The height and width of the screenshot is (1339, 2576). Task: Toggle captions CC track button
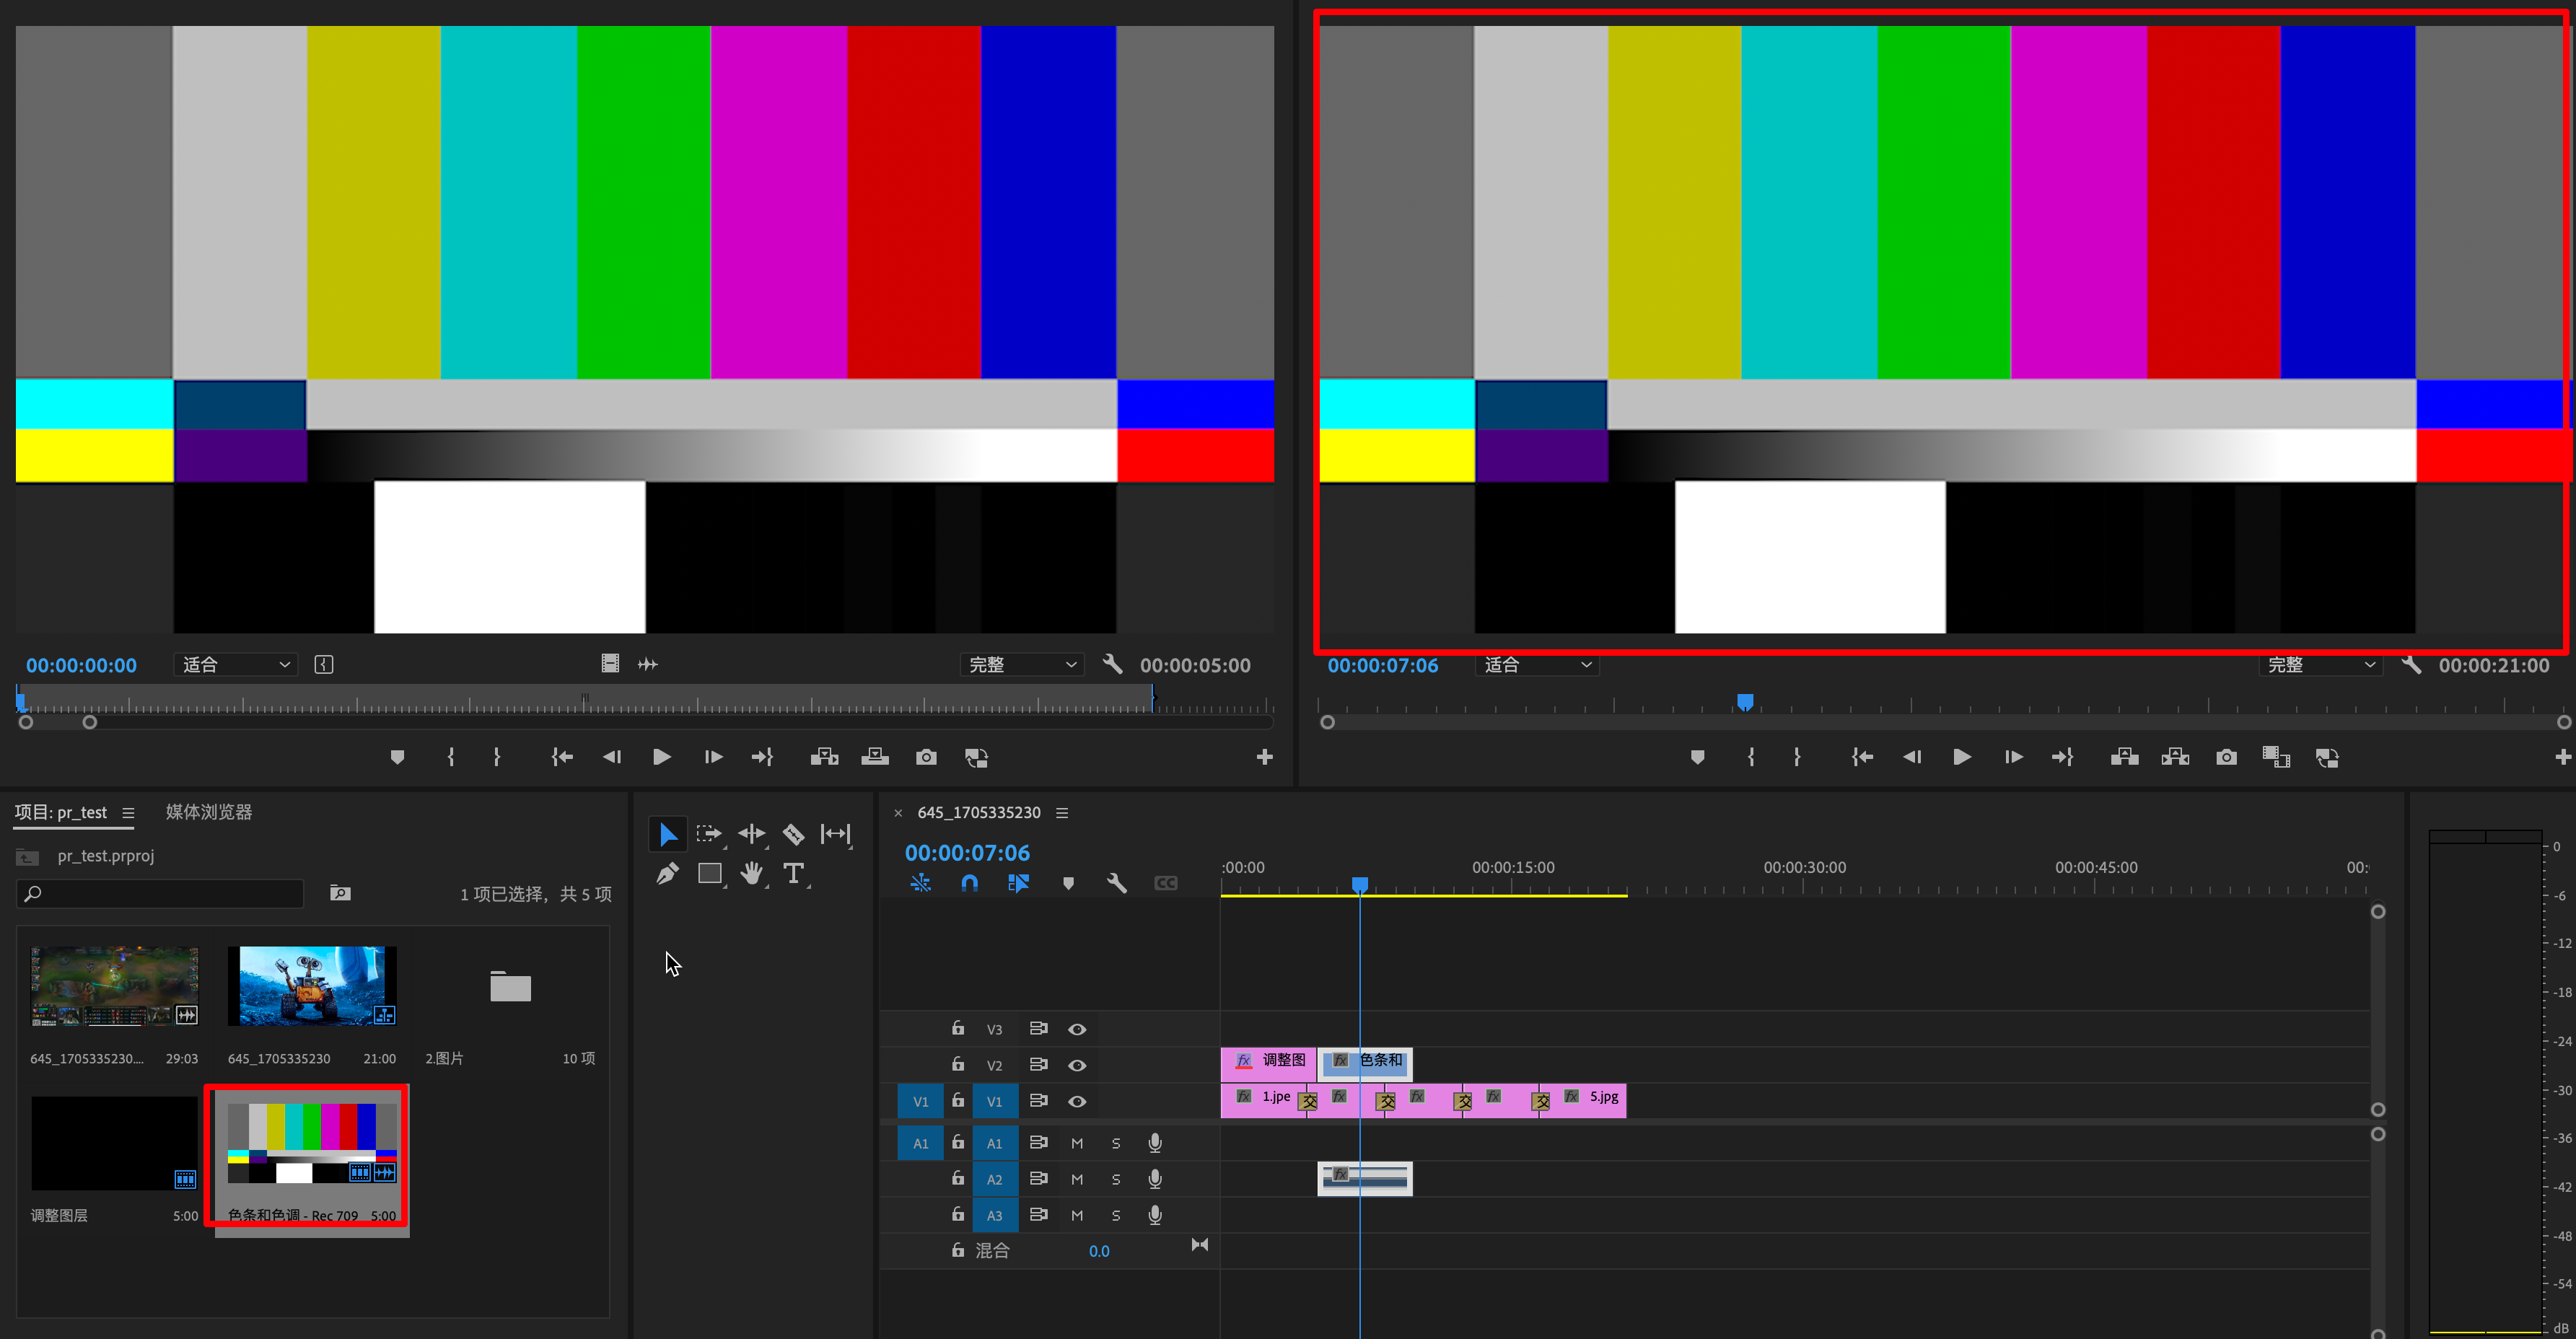pyautogui.click(x=1166, y=883)
